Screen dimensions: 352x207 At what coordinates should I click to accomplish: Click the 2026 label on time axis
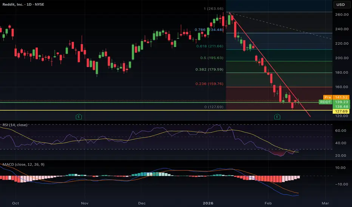tap(208, 203)
